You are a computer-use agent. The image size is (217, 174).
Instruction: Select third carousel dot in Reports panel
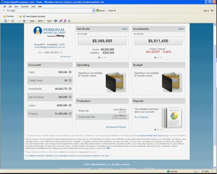(161, 129)
